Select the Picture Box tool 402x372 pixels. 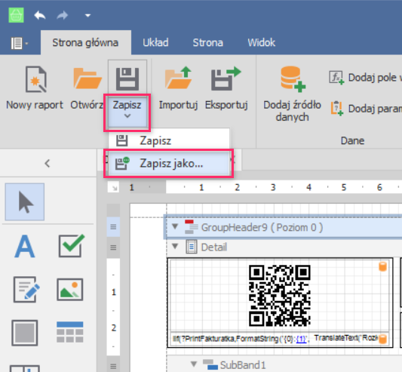(x=69, y=290)
